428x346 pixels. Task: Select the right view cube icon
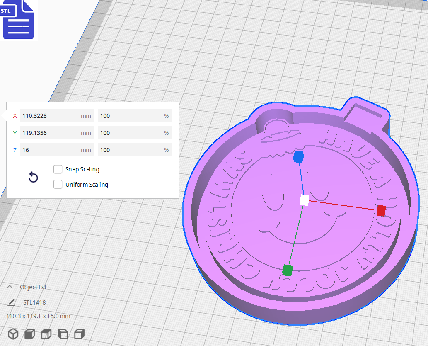79,334
